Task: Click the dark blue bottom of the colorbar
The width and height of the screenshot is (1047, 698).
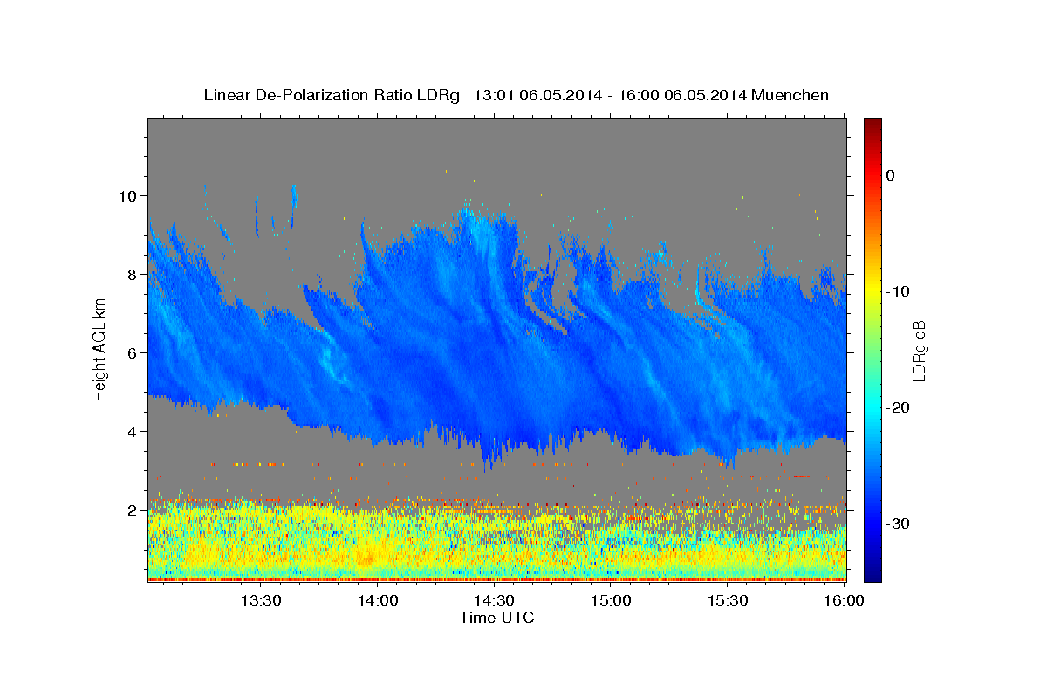Action: point(872,575)
